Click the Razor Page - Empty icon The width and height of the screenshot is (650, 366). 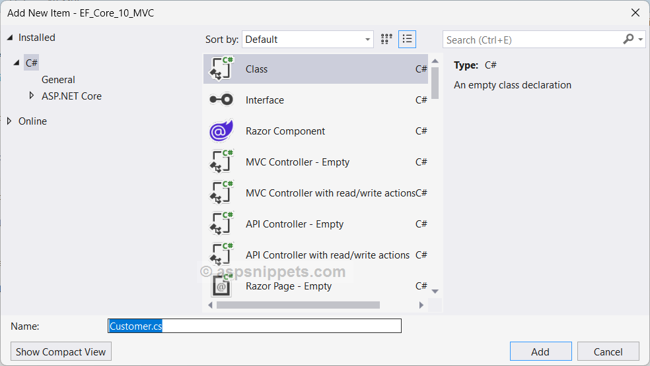221,286
